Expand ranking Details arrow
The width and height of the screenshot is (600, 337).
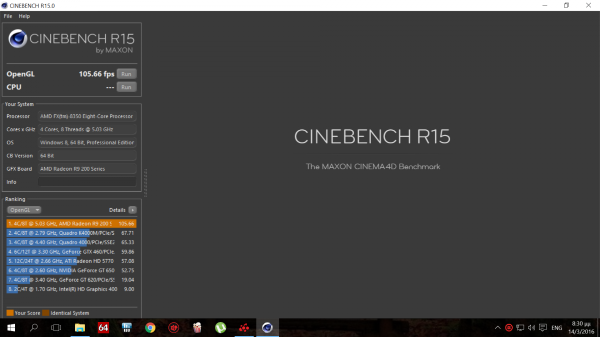click(x=132, y=210)
